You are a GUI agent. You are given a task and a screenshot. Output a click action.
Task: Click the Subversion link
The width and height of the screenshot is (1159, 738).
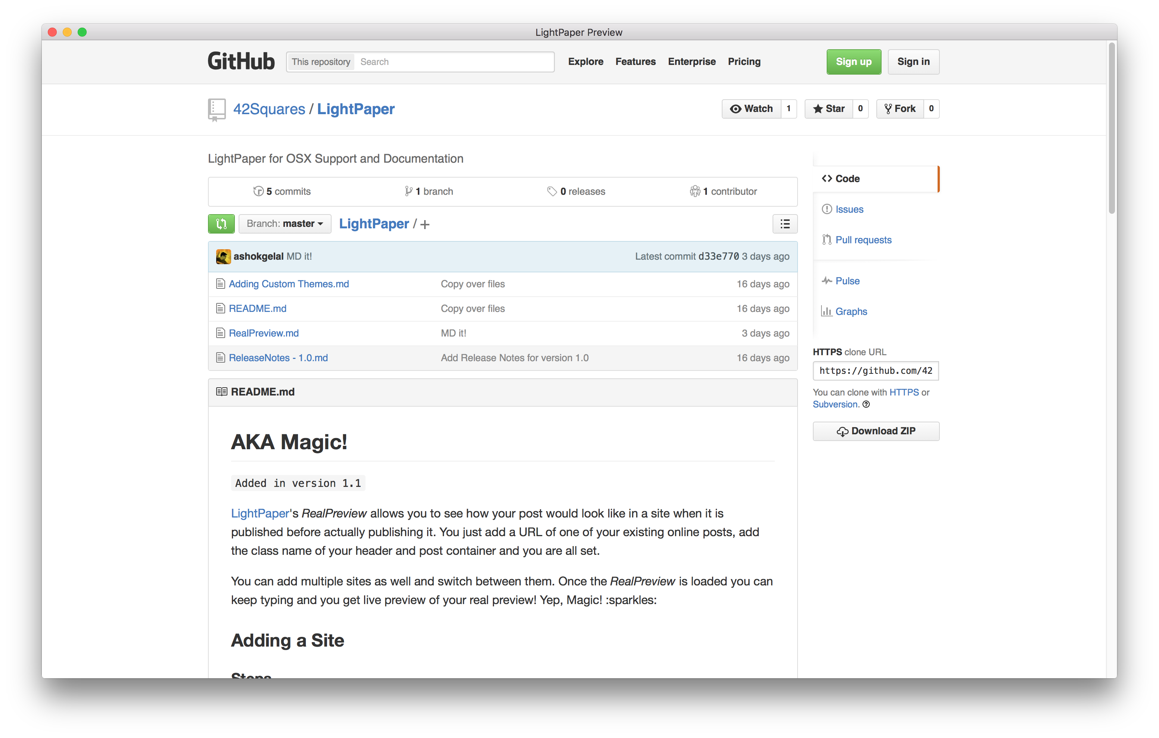[835, 404]
